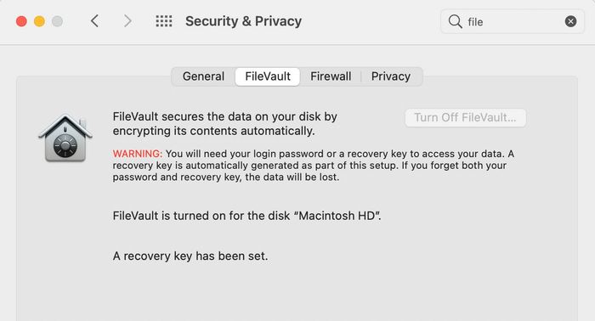
Task: Close the window with the red button
Action: pos(21,21)
